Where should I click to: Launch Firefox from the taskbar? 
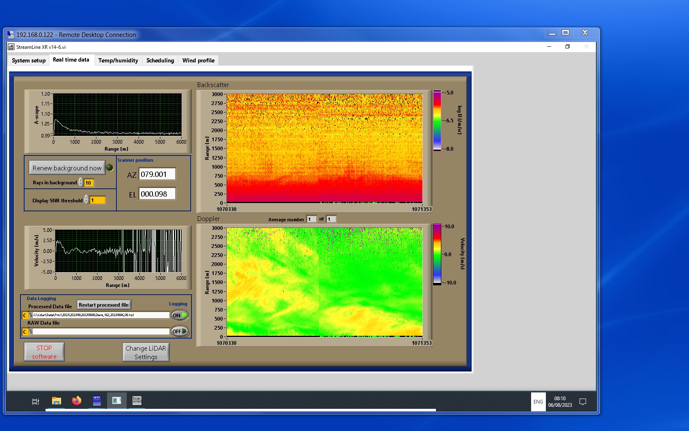point(77,401)
